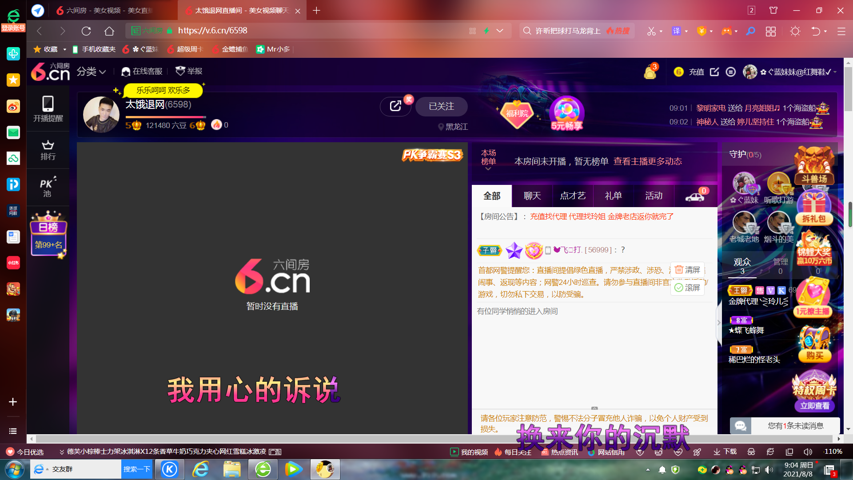Click the share icon beside 已关注
This screenshot has width=853, height=480.
tap(395, 106)
